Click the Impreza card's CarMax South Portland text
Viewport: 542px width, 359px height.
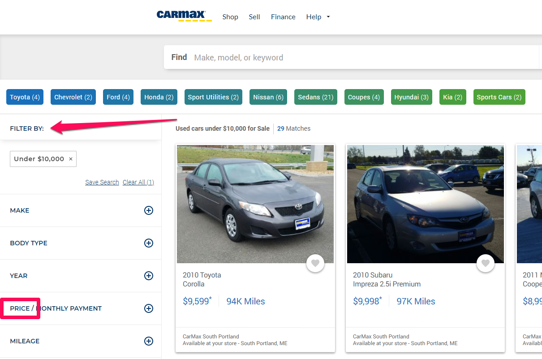(381, 337)
